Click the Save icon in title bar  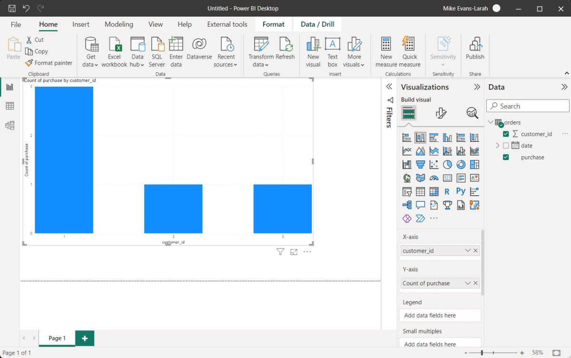(12, 9)
